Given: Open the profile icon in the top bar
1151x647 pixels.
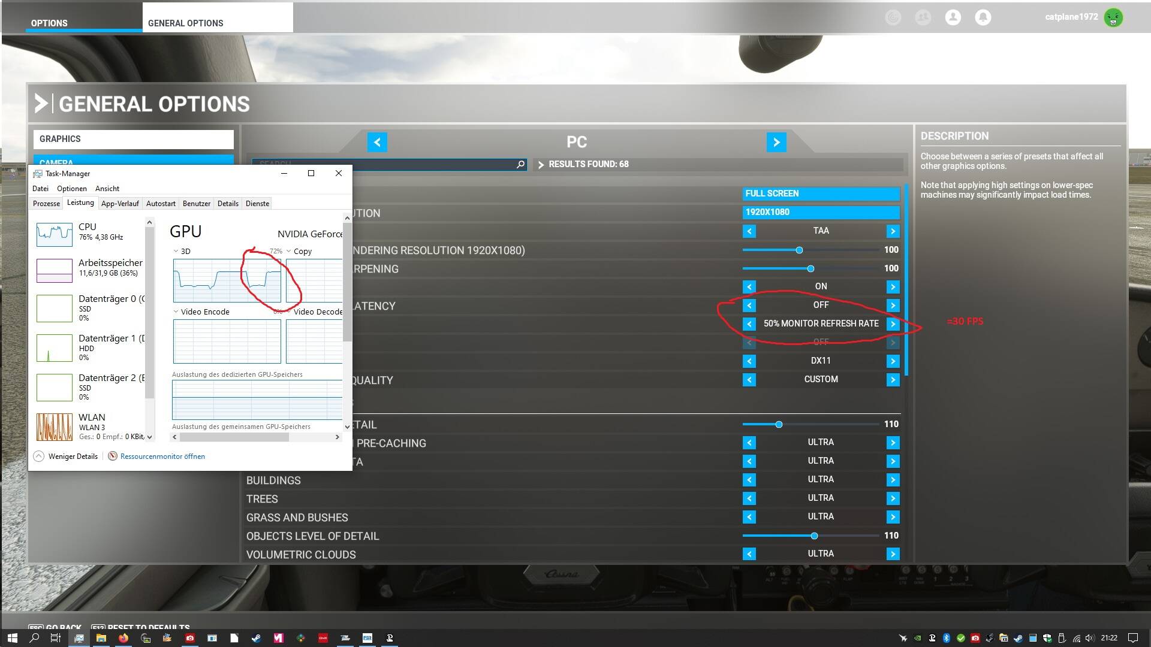Looking at the screenshot, I should [x=953, y=17].
